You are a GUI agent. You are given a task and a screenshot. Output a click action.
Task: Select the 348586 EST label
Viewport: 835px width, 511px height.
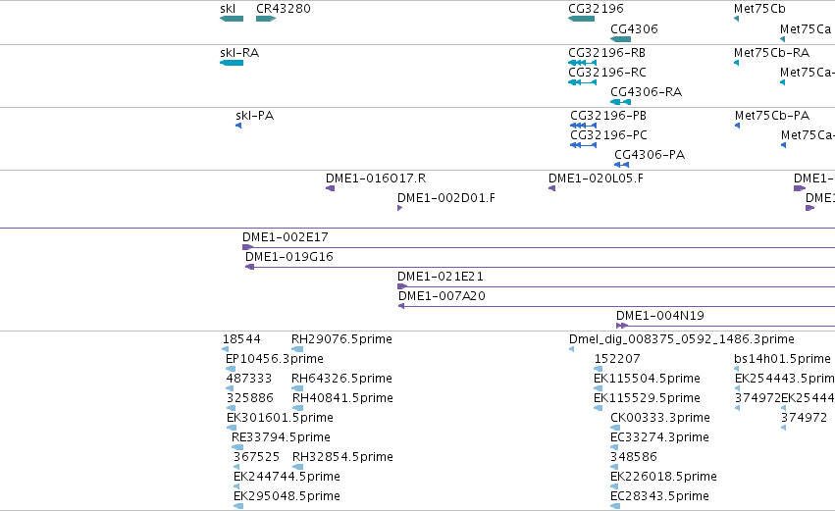[x=634, y=457]
